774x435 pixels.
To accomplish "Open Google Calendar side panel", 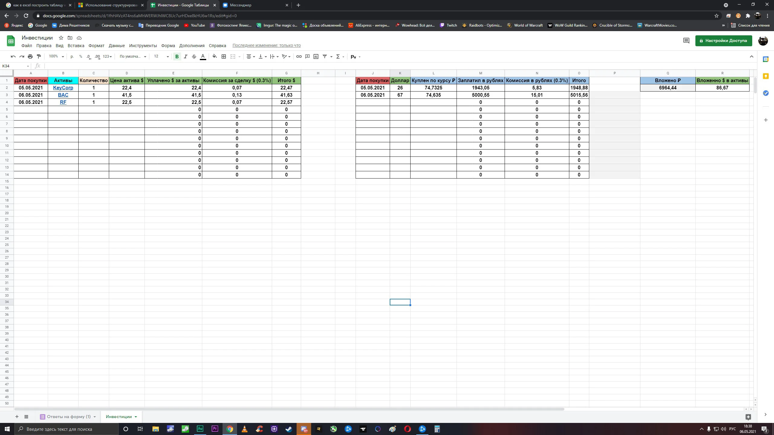I will click(x=766, y=59).
